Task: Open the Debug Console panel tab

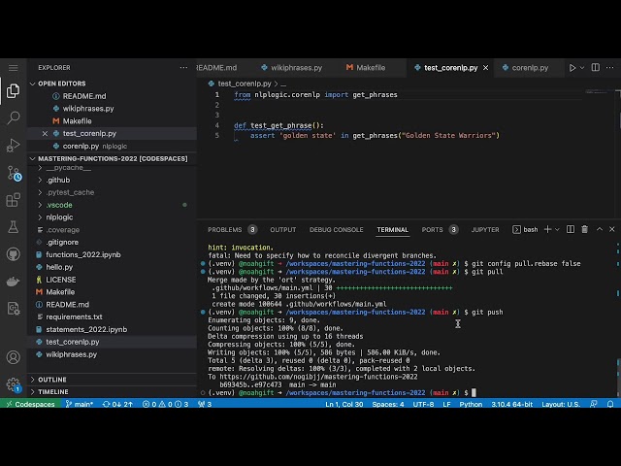Action: (x=337, y=229)
